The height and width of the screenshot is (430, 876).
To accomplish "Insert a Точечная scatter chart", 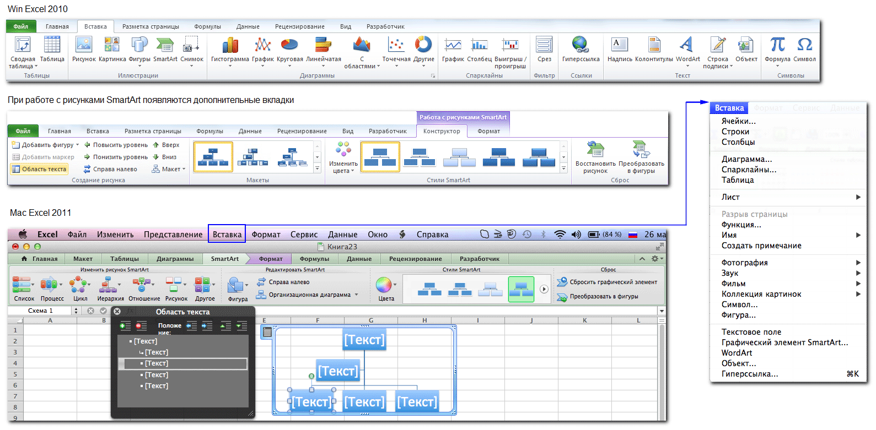I will click(396, 51).
